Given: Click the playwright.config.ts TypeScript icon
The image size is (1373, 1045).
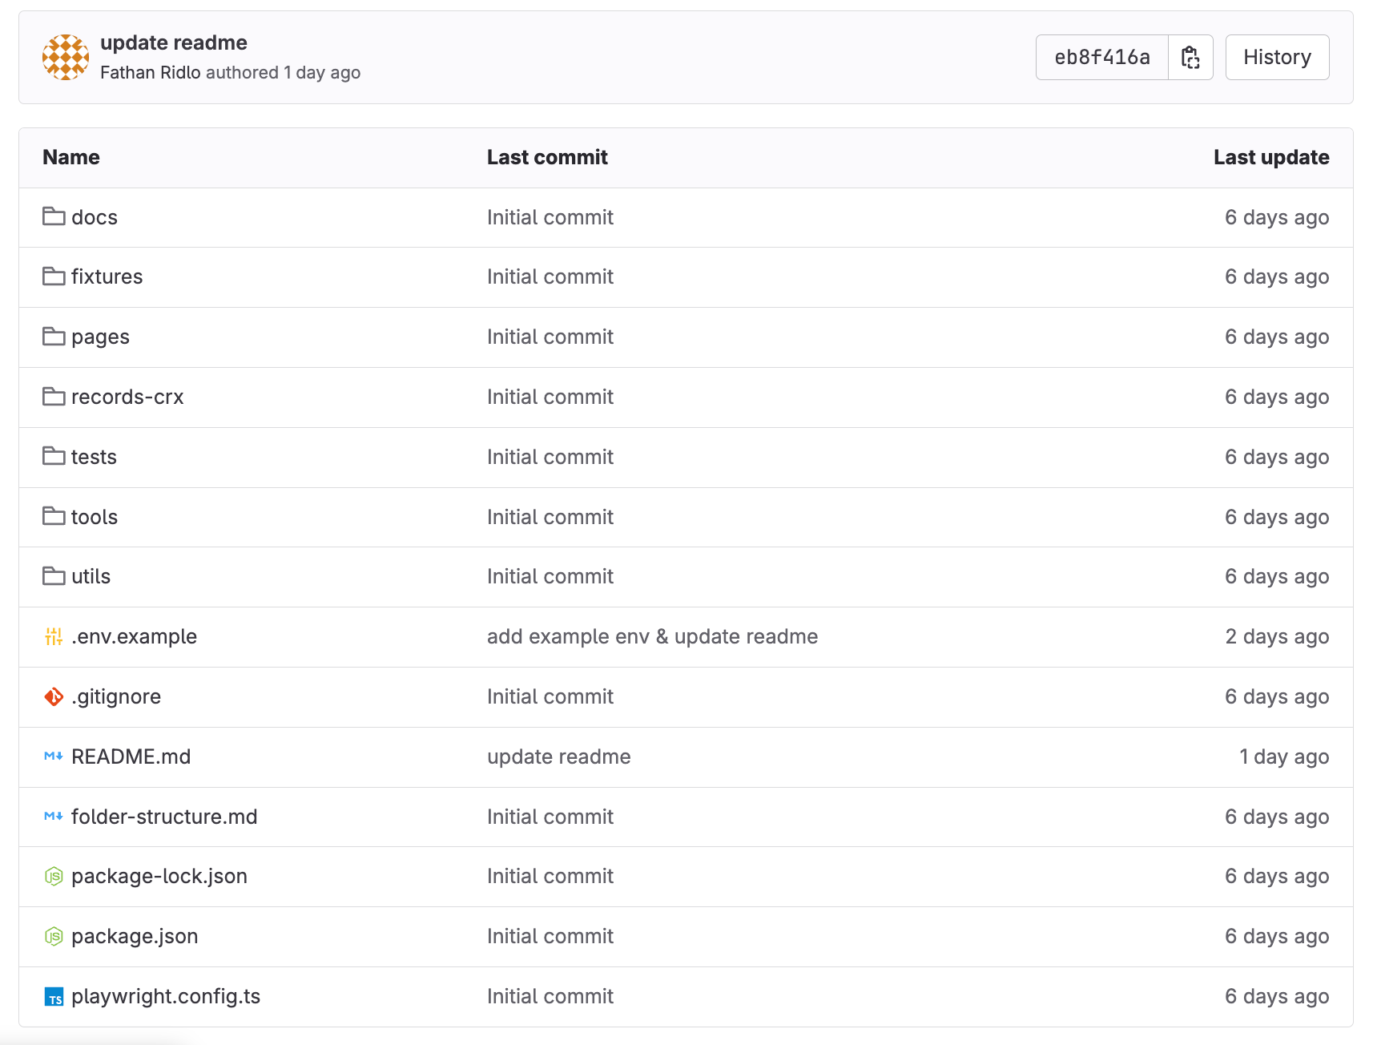Looking at the screenshot, I should [54, 996].
